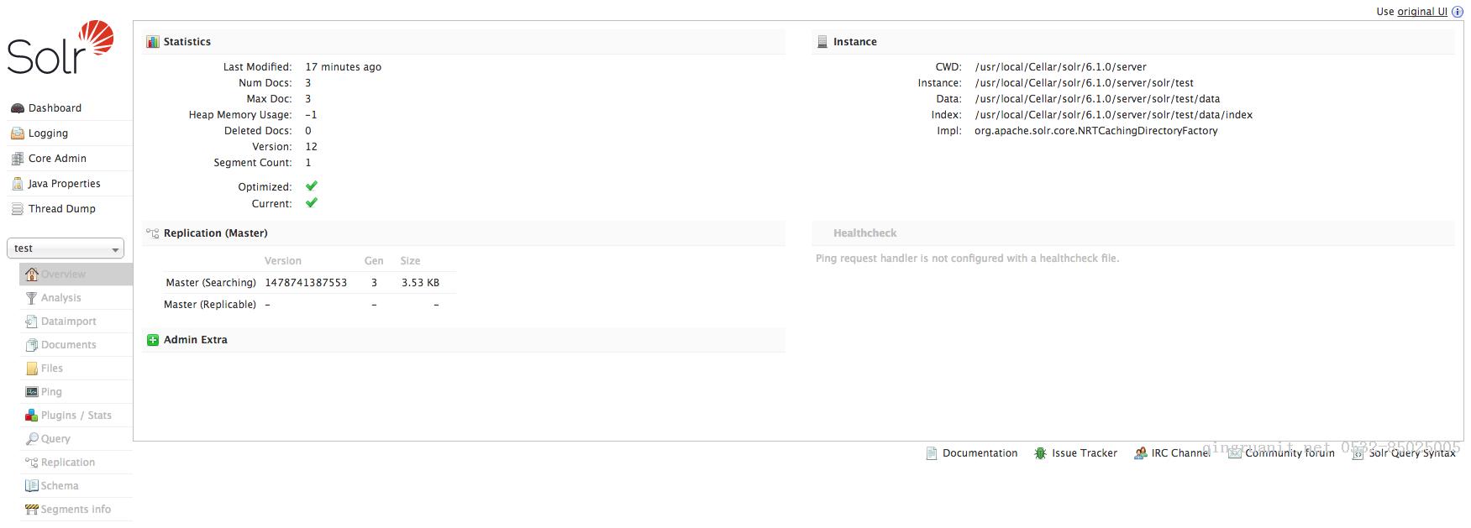Collapse the Replication (Master) panel header
This screenshot has width=1471, height=528.
(465, 233)
